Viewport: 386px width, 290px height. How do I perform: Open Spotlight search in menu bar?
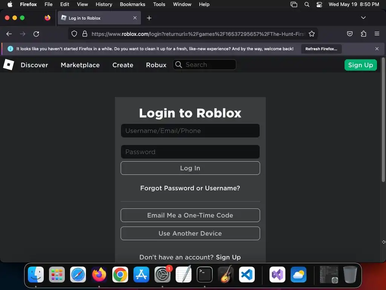point(307,5)
